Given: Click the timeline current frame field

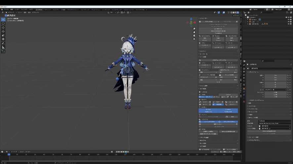Looking at the screenshot, I should (x=215, y=152).
